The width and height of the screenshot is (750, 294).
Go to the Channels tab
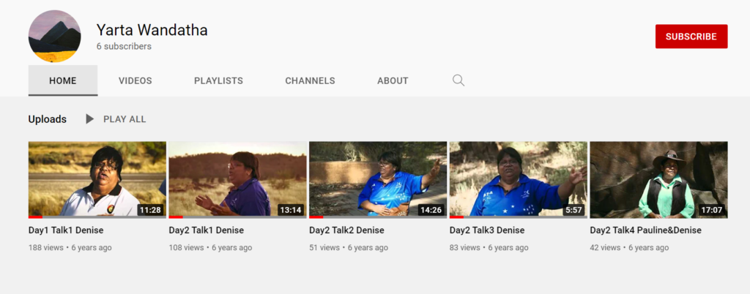310,80
